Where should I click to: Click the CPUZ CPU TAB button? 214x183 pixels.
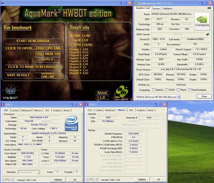[48, 48]
